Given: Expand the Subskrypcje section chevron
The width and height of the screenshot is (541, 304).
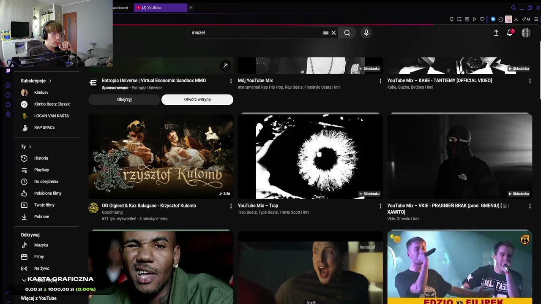Looking at the screenshot, I should 50,81.
